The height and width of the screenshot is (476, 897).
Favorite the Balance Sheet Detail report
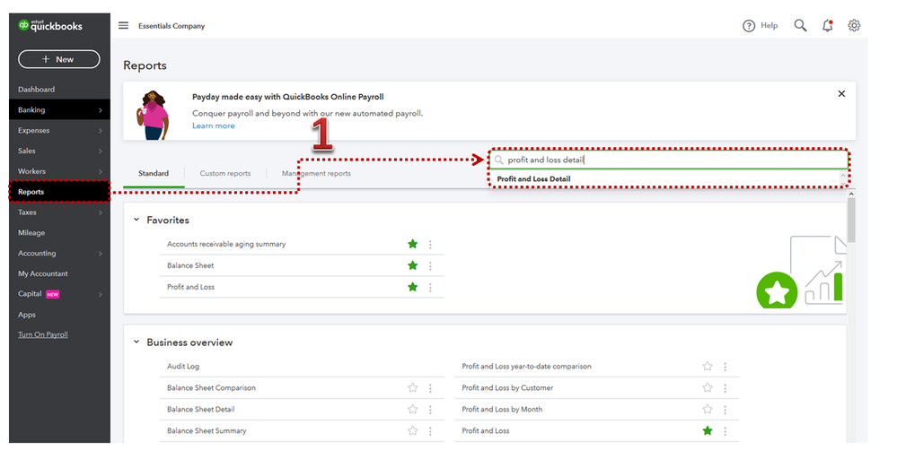412,409
